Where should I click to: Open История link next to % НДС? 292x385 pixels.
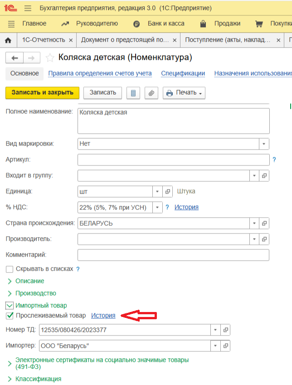(x=186, y=207)
